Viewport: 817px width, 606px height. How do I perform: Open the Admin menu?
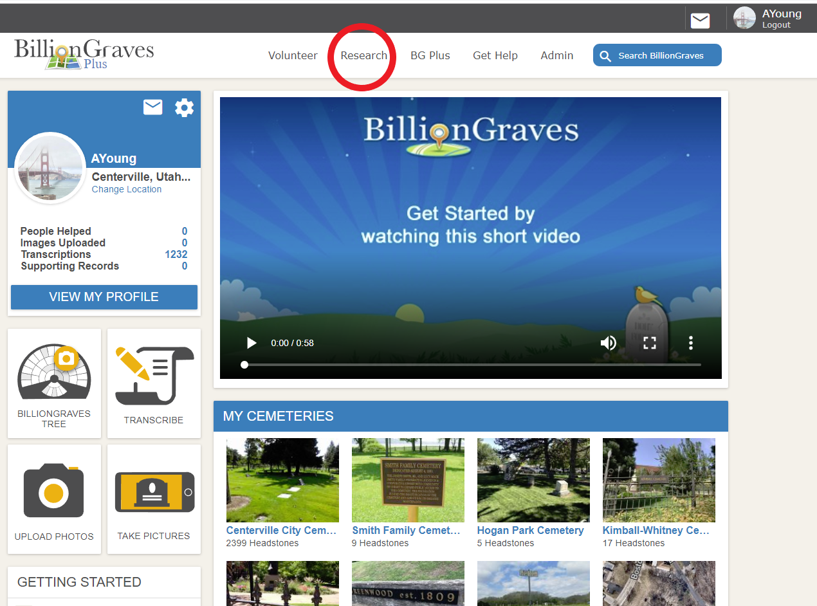click(557, 55)
